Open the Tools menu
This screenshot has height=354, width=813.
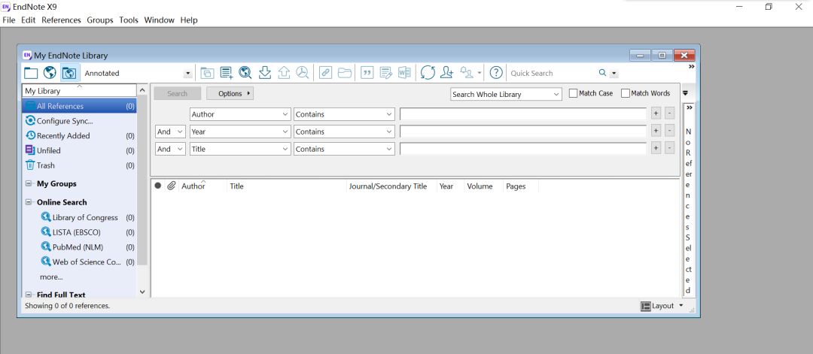129,20
